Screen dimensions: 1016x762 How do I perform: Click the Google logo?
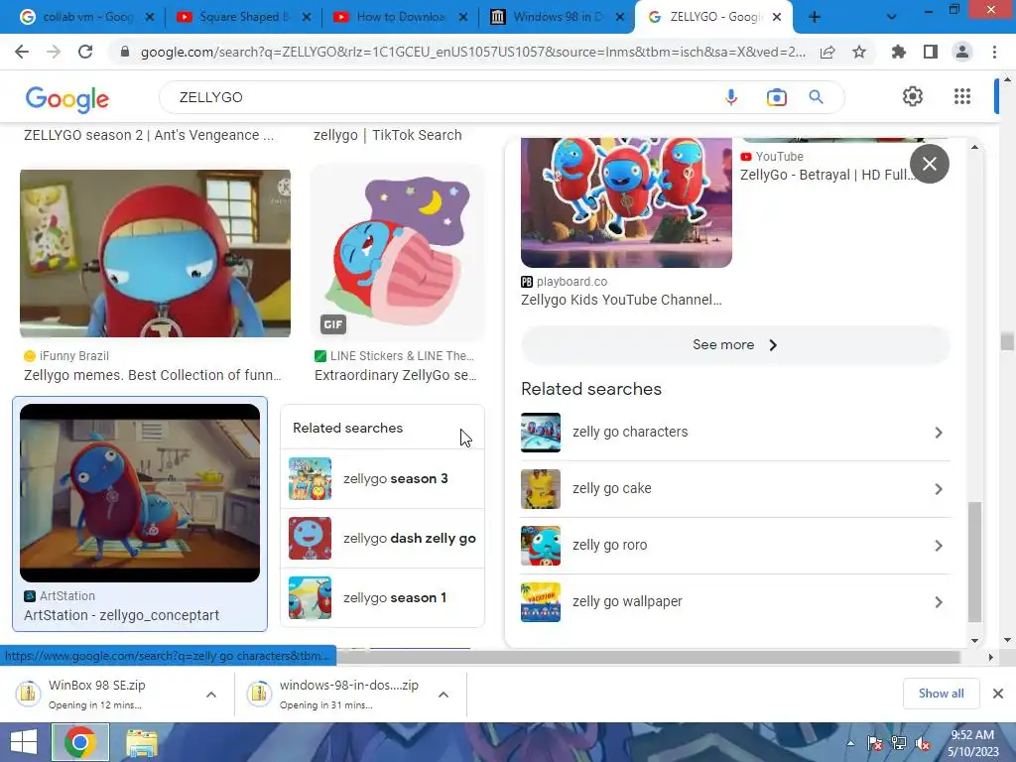tap(67, 98)
